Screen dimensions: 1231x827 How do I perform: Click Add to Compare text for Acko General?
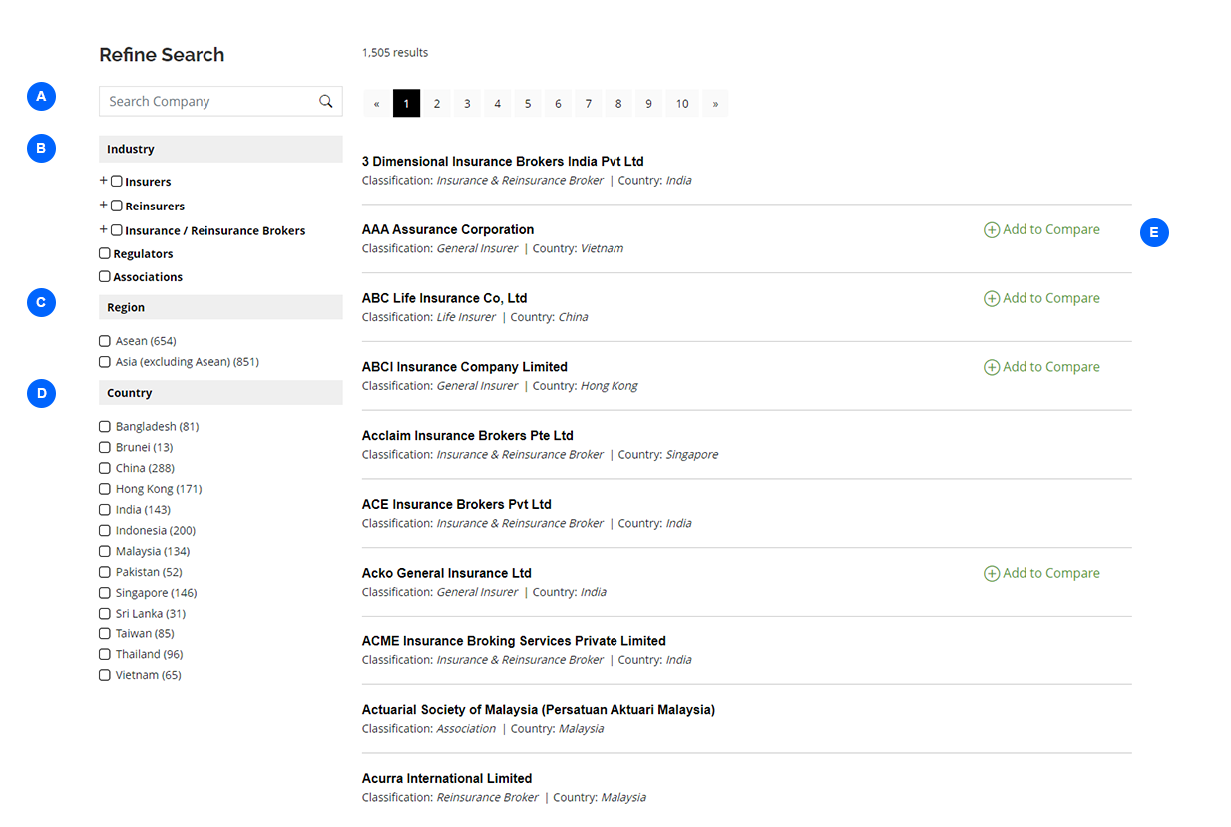point(1051,574)
